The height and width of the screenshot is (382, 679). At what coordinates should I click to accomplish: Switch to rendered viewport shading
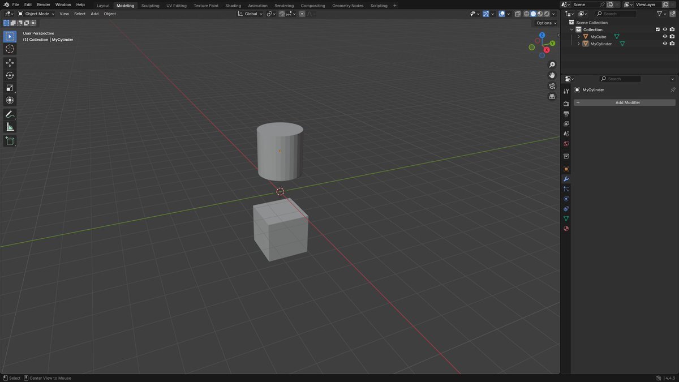(x=546, y=14)
